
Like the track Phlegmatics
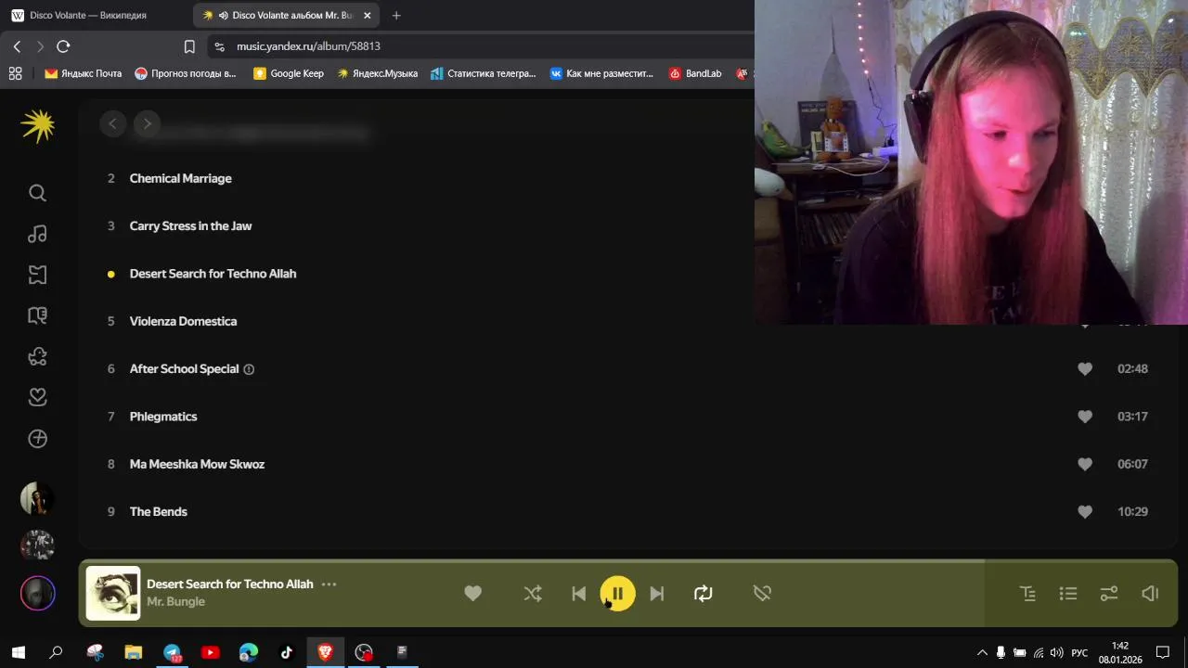(x=1085, y=417)
